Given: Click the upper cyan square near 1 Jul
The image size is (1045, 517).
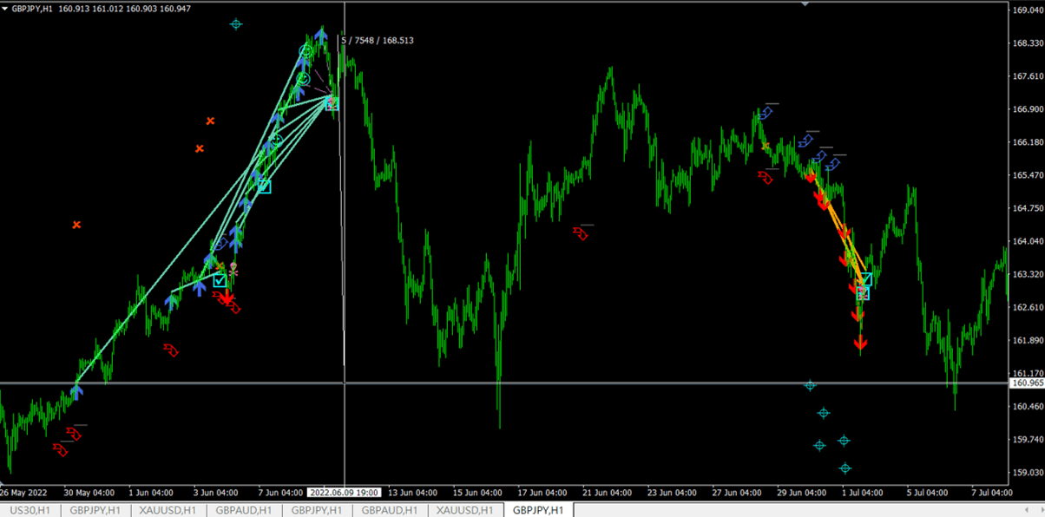Looking at the screenshot, I should tap(866, 278).
